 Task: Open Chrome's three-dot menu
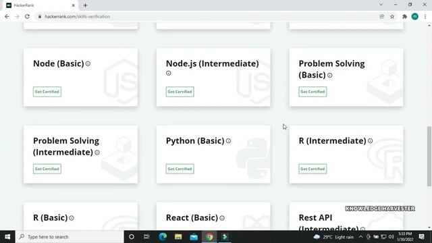pyautogui.click(x=425, y=16)
